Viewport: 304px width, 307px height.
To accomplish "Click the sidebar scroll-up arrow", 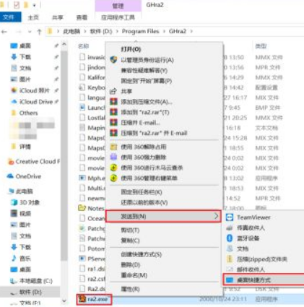I will click(x=64, y=44).
